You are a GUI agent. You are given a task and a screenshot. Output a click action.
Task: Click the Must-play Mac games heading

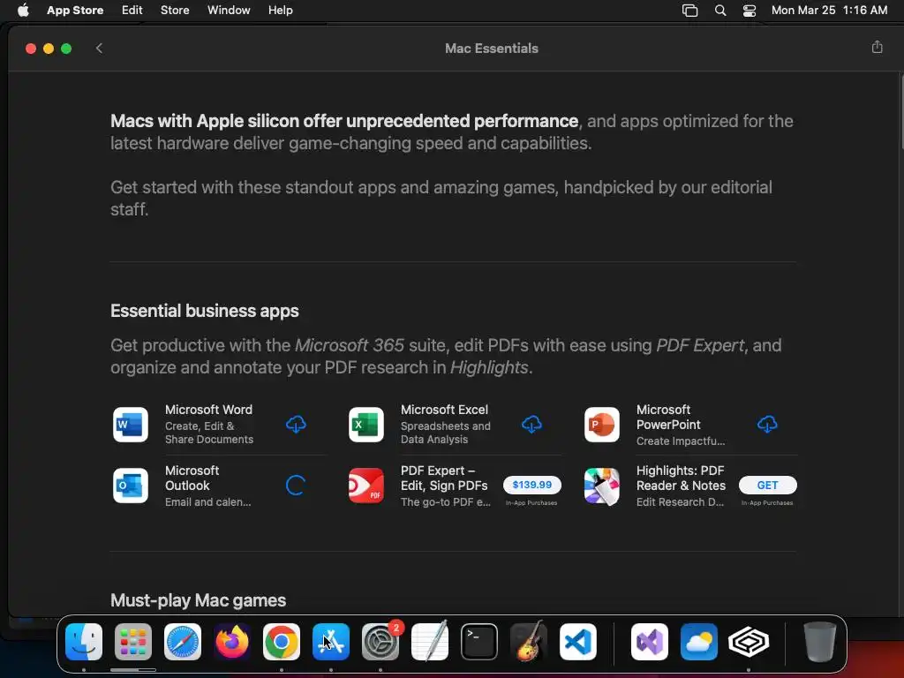pyautogui.click(x=199, y=600)
